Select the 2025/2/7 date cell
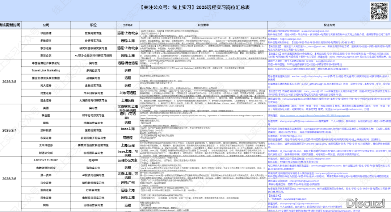 [10, 130]
